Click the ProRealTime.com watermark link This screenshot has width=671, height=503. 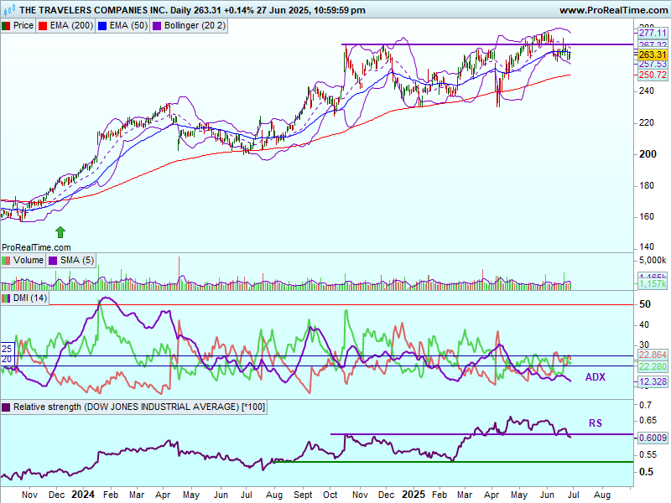(36, 247)
